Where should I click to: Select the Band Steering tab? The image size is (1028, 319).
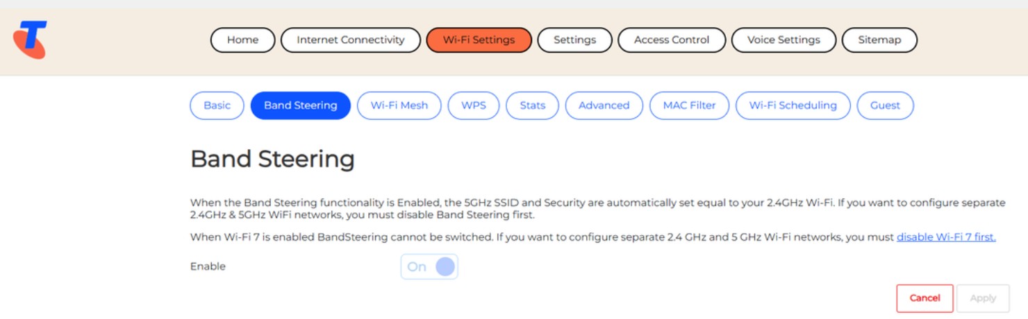pyautogui.click(x=300, y=105)
